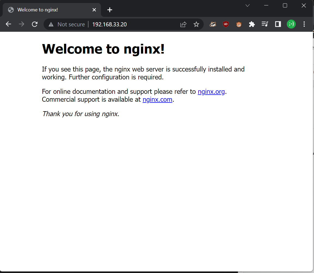This screenshot has width=314, height=273.
Task: Open a new tab with plus button
Action: 110,10
